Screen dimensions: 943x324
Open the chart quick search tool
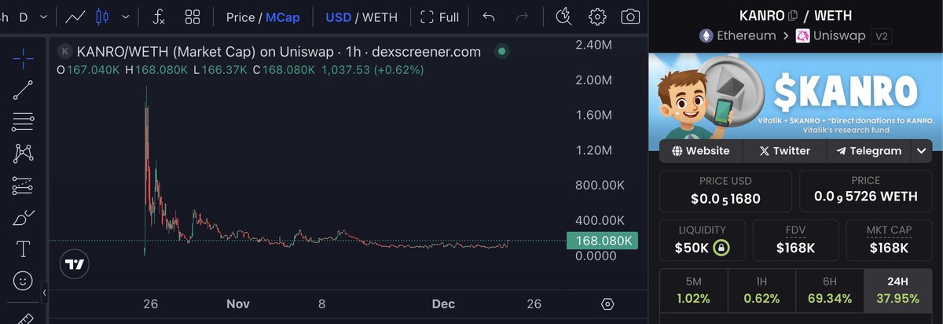(563, 17)
